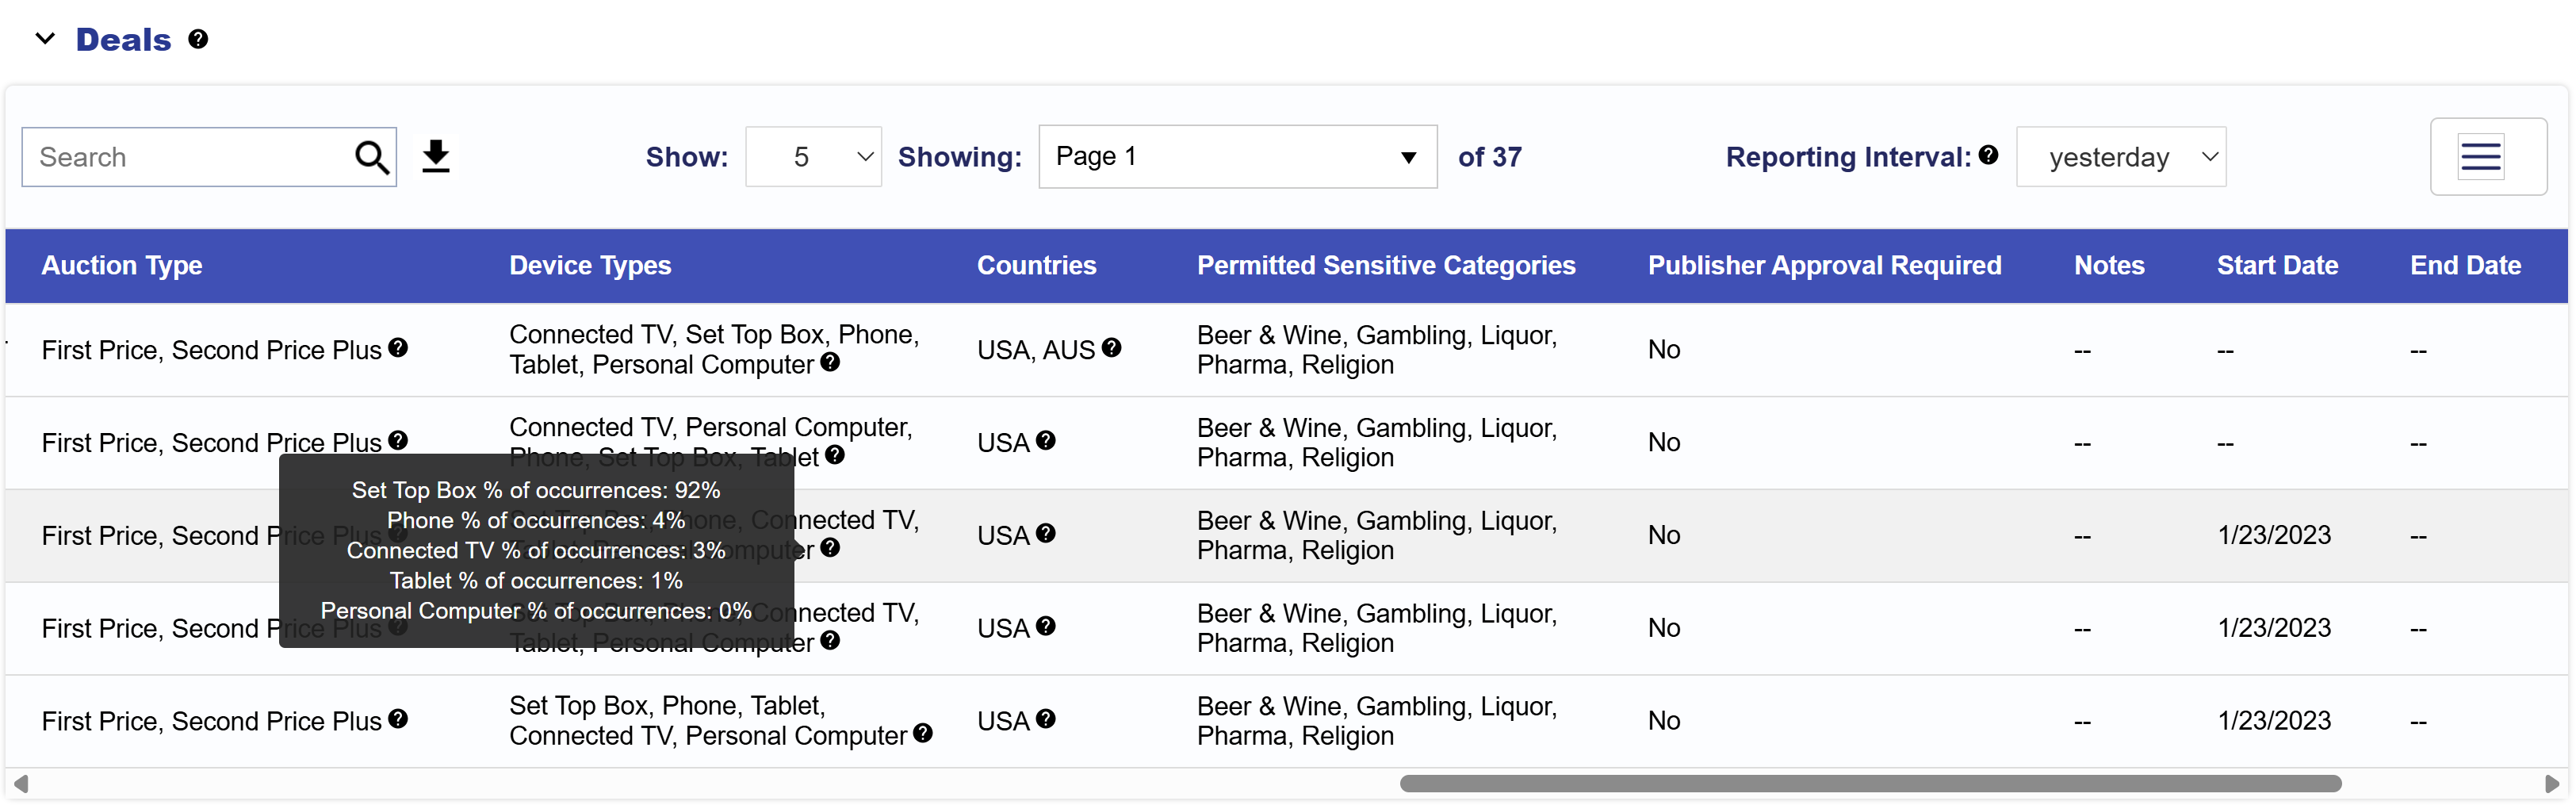Open Reporting Interval help icon

(1988, 155)
